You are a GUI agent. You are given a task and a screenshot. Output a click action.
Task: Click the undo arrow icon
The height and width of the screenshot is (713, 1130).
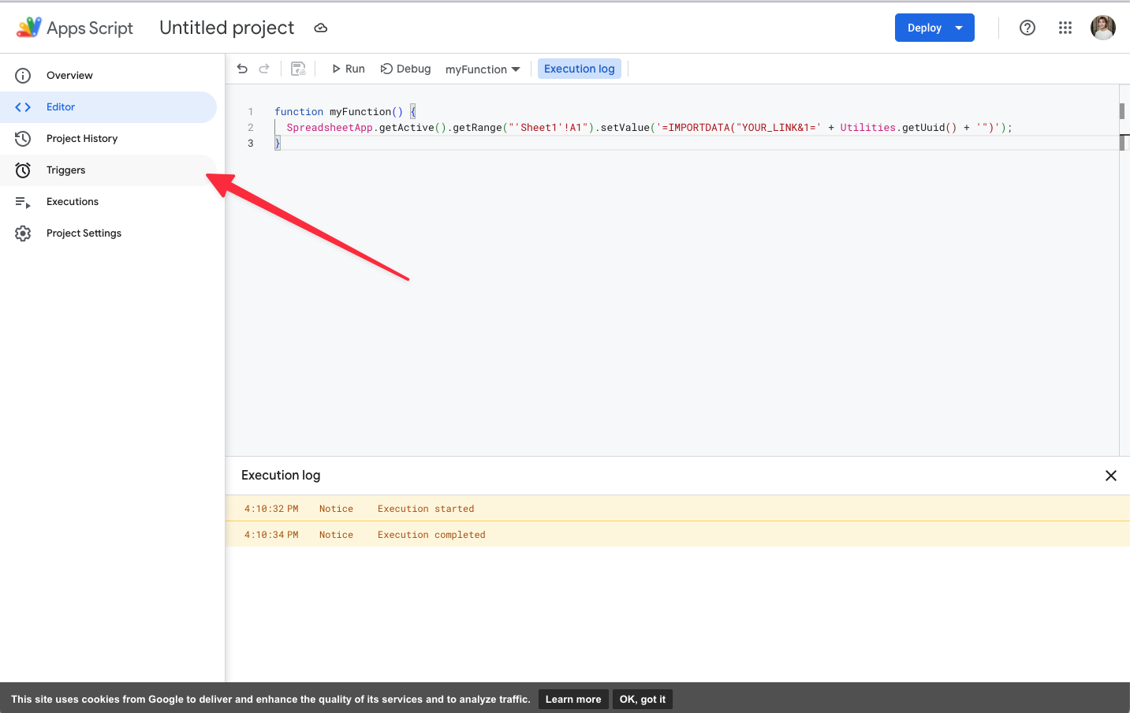(x=242, y=69)
